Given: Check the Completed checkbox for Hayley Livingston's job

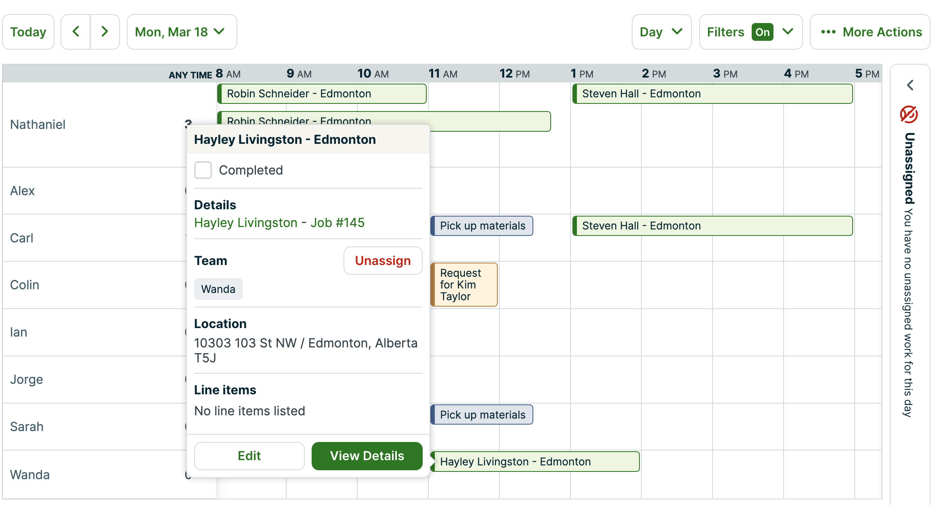Looking at the screenshot, I should pos(203,170).
